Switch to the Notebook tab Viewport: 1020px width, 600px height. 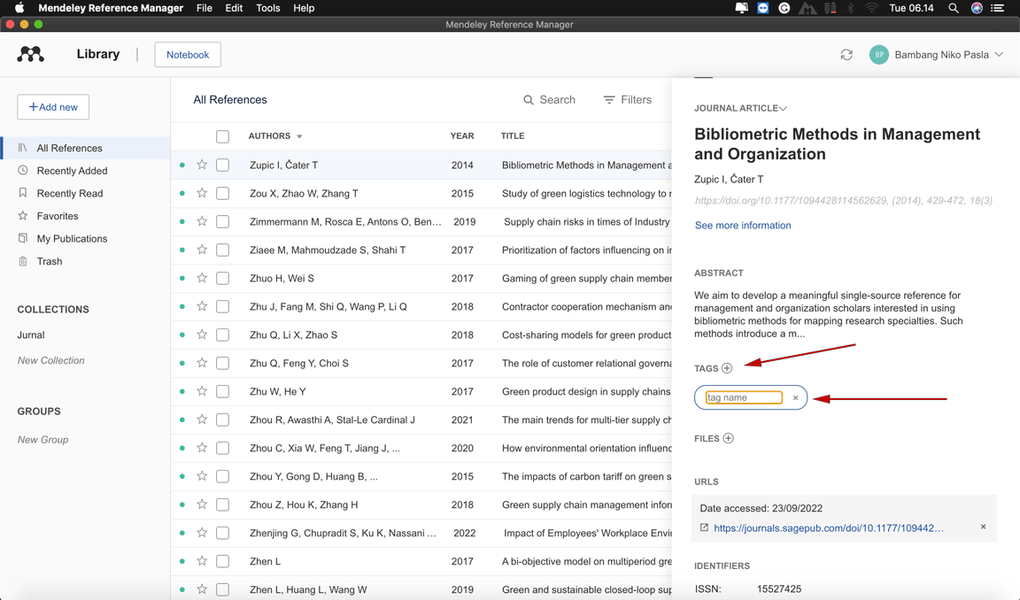[x=188, y=54]
